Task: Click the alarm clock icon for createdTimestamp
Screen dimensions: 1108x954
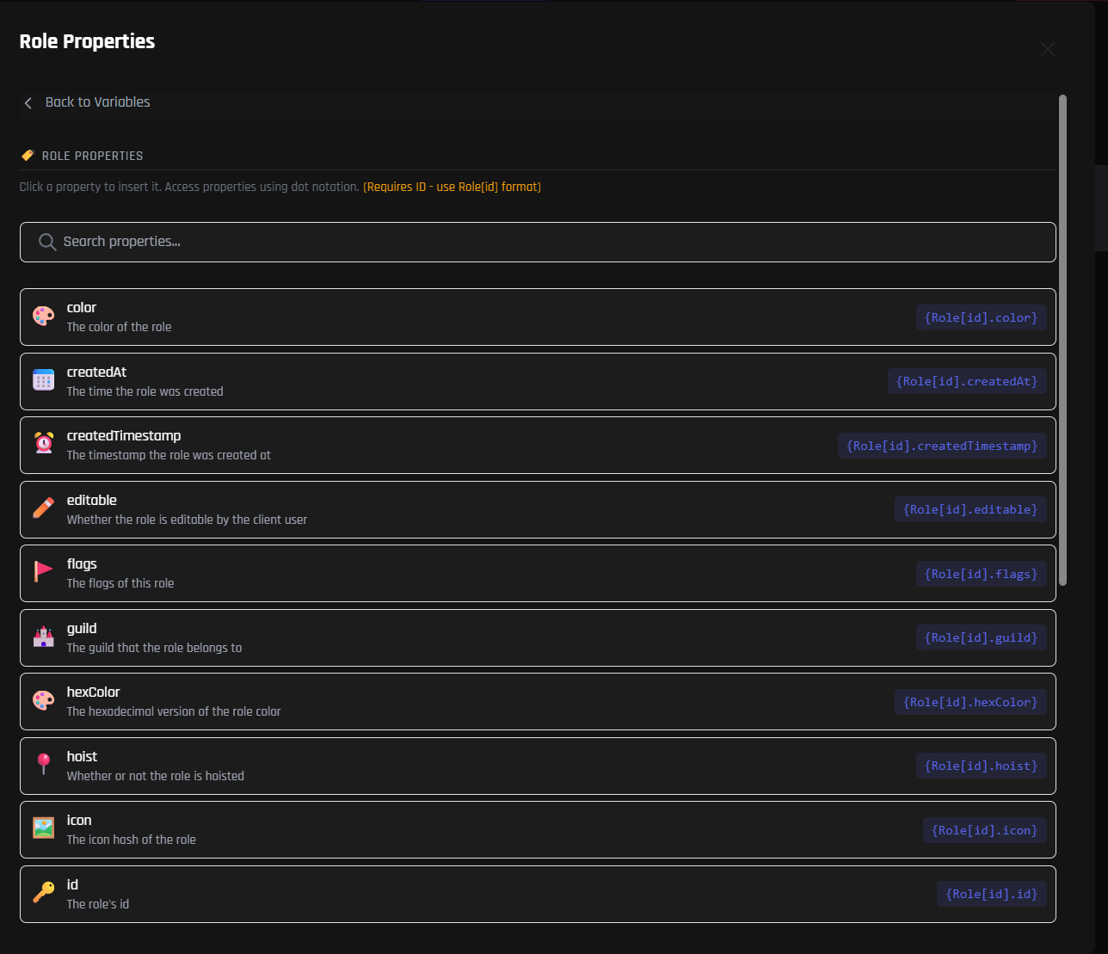Action: (43, 444)
